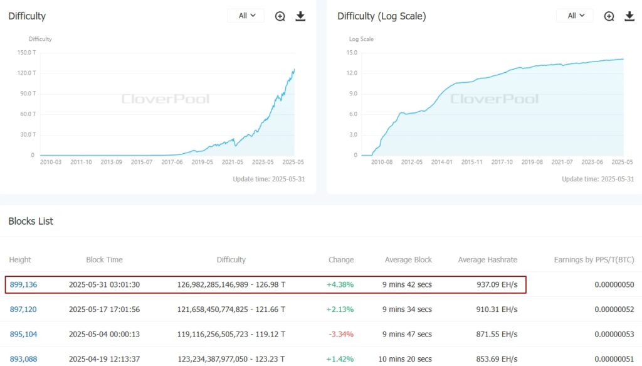Select block 895,104 from the list

[23, 334]
